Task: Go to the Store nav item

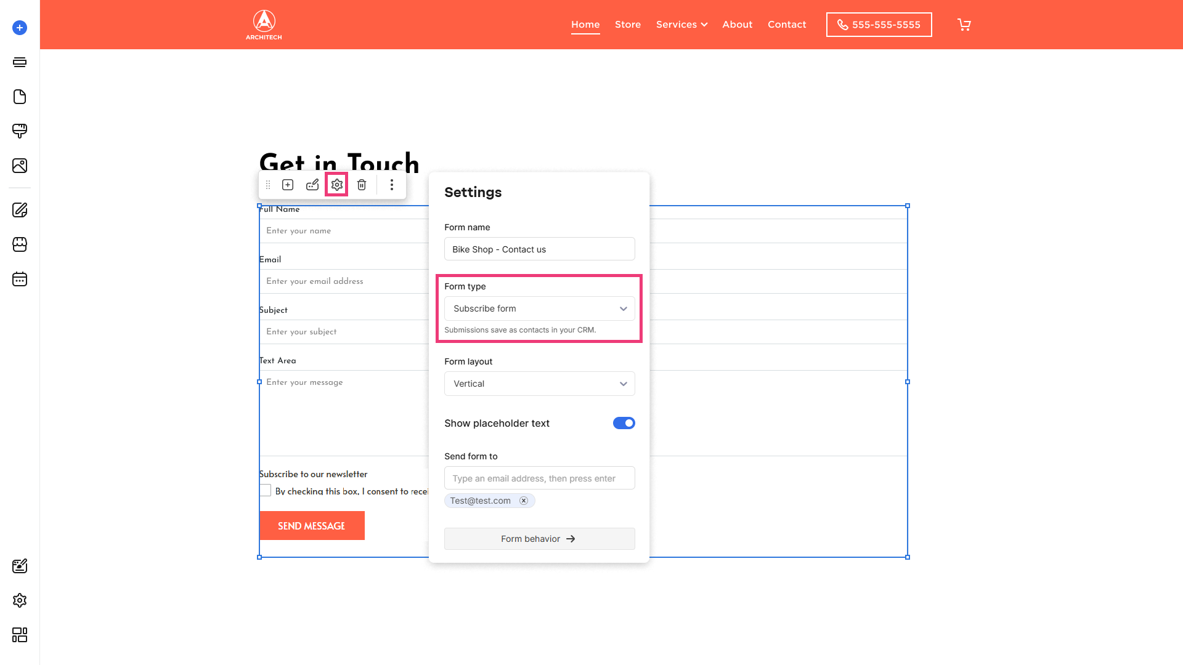Action: pyautogui.click(x=628, y=25)
